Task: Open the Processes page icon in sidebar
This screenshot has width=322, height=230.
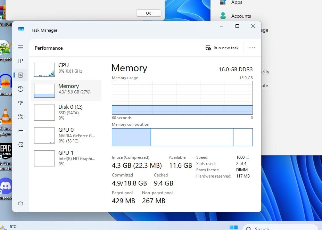Action: click(x=20, y=61)
